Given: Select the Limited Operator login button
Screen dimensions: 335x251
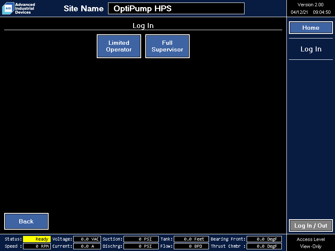Looking at the screenshot, I should 119,46.
